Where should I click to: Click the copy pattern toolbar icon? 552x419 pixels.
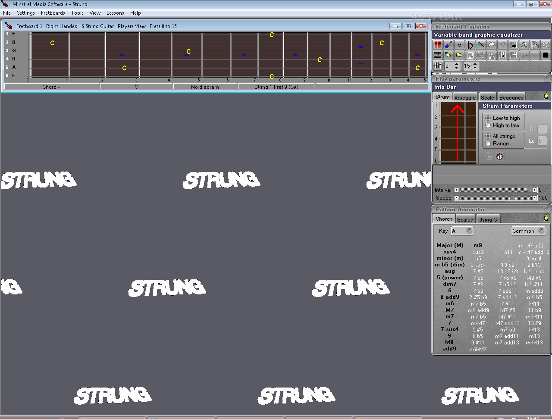click(481, 55)
